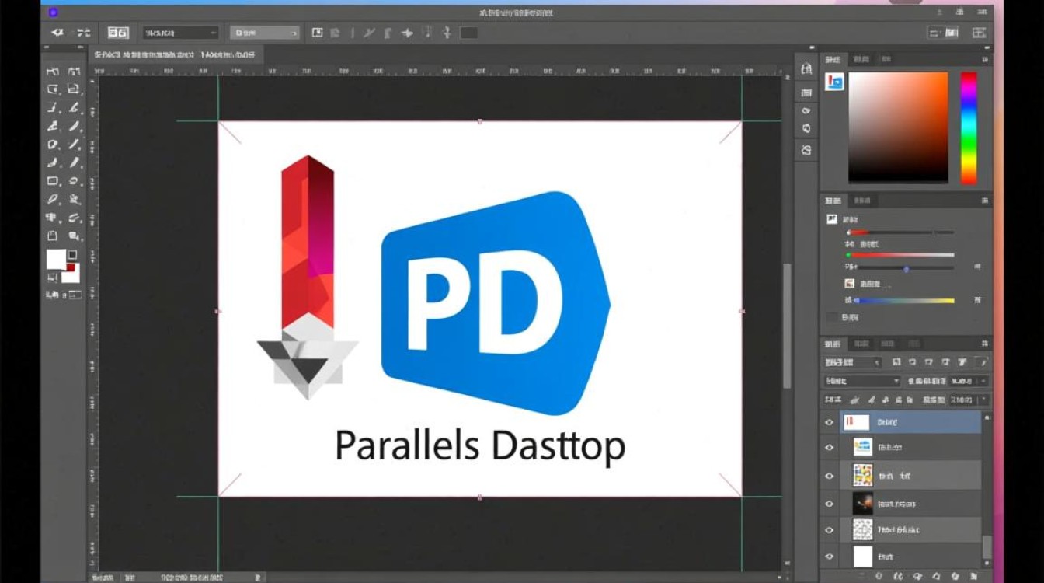Open the Layers panel menu button
The width and height of the screenshot is (1044, 583).
[x=984, y=344]
